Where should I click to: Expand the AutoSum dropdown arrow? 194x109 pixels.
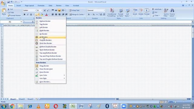pos(162,9)
